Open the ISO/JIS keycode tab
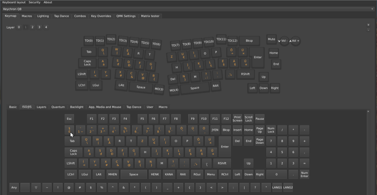Viewport: 377px width, 195px height. pos(27,107)
